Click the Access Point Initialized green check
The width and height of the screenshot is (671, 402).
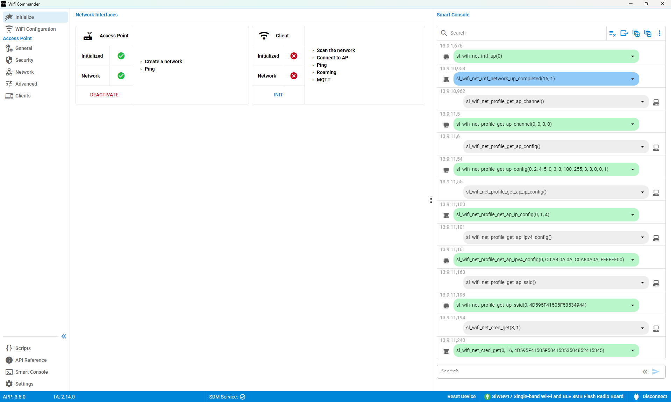(x=121, y=56)
